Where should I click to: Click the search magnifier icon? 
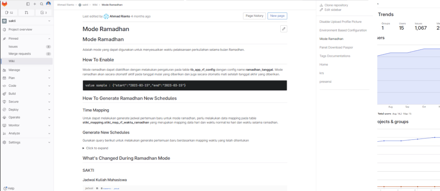[42, 4]
